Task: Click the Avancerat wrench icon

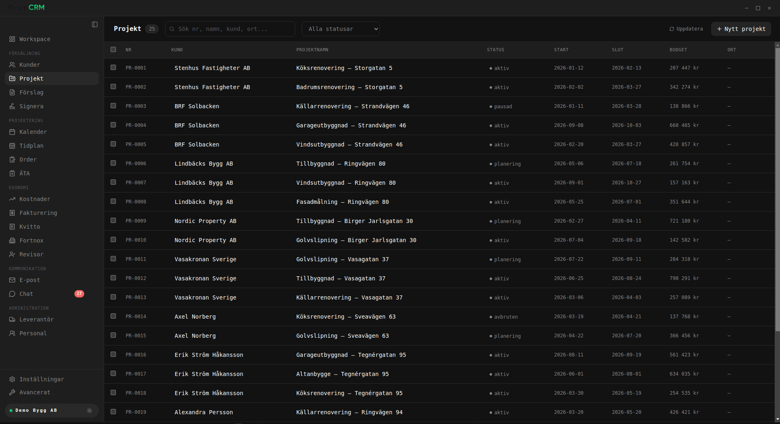Action: click(12, 392)
